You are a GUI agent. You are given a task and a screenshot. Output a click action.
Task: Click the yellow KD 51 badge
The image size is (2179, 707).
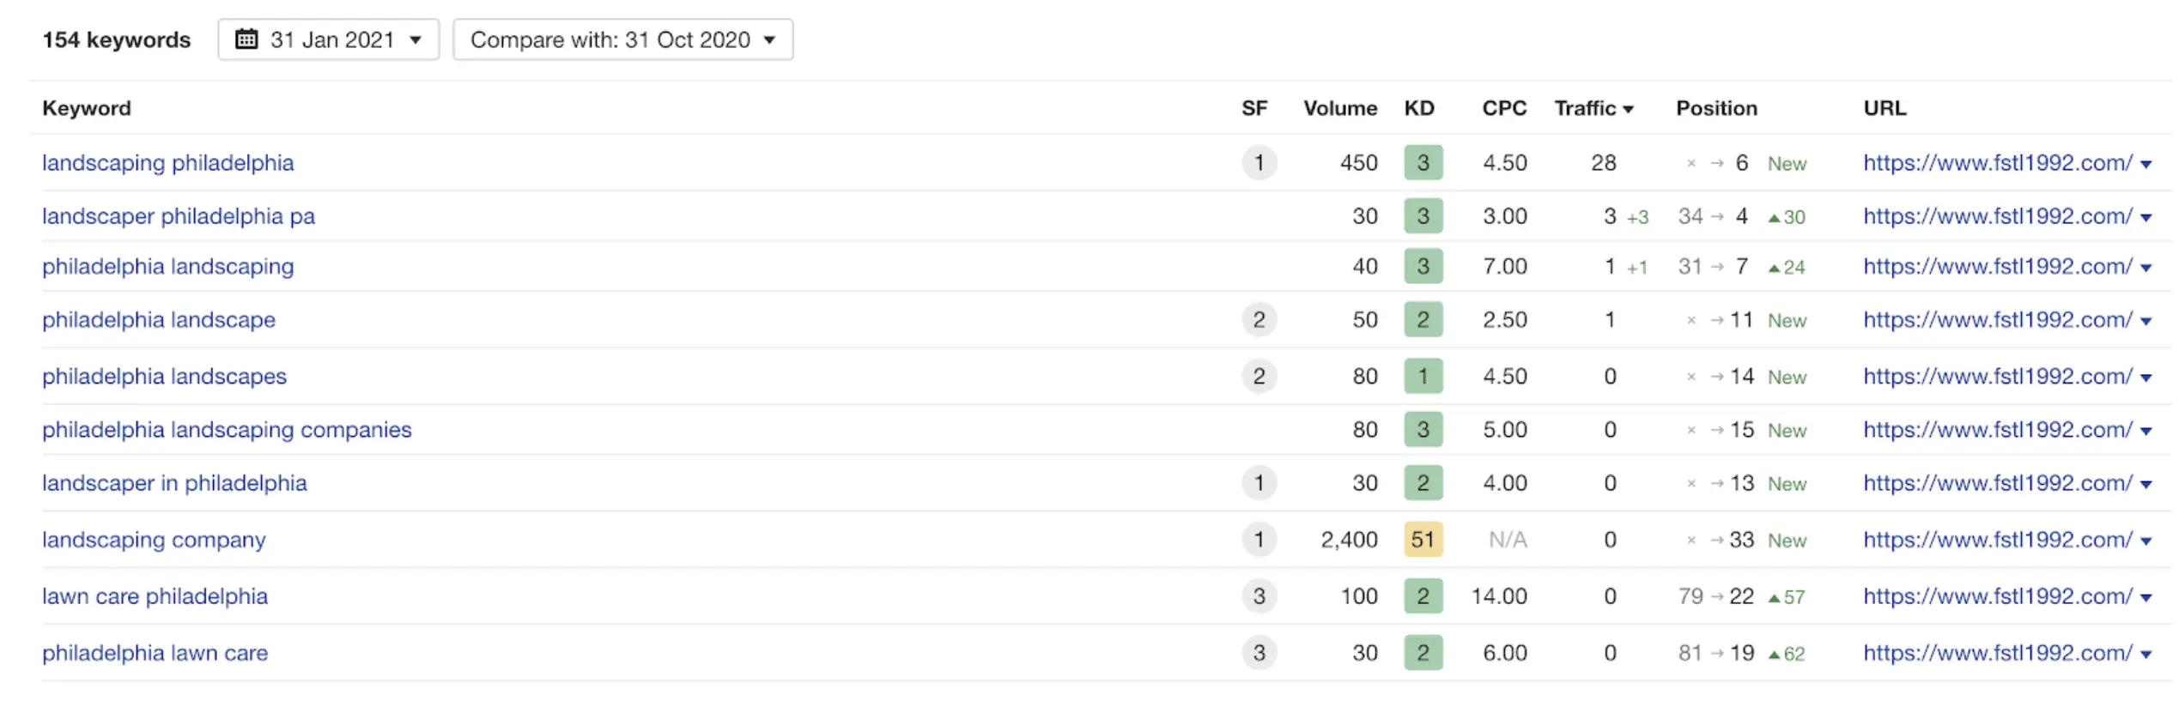tap(1423, 540)
